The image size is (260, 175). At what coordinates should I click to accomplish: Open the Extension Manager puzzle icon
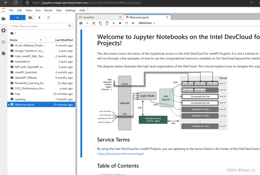[4, 53]
